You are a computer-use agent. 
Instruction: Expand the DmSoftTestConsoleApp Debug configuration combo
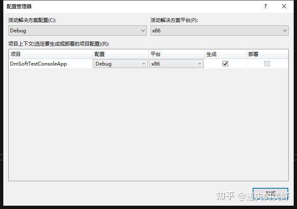coord(120,63)
